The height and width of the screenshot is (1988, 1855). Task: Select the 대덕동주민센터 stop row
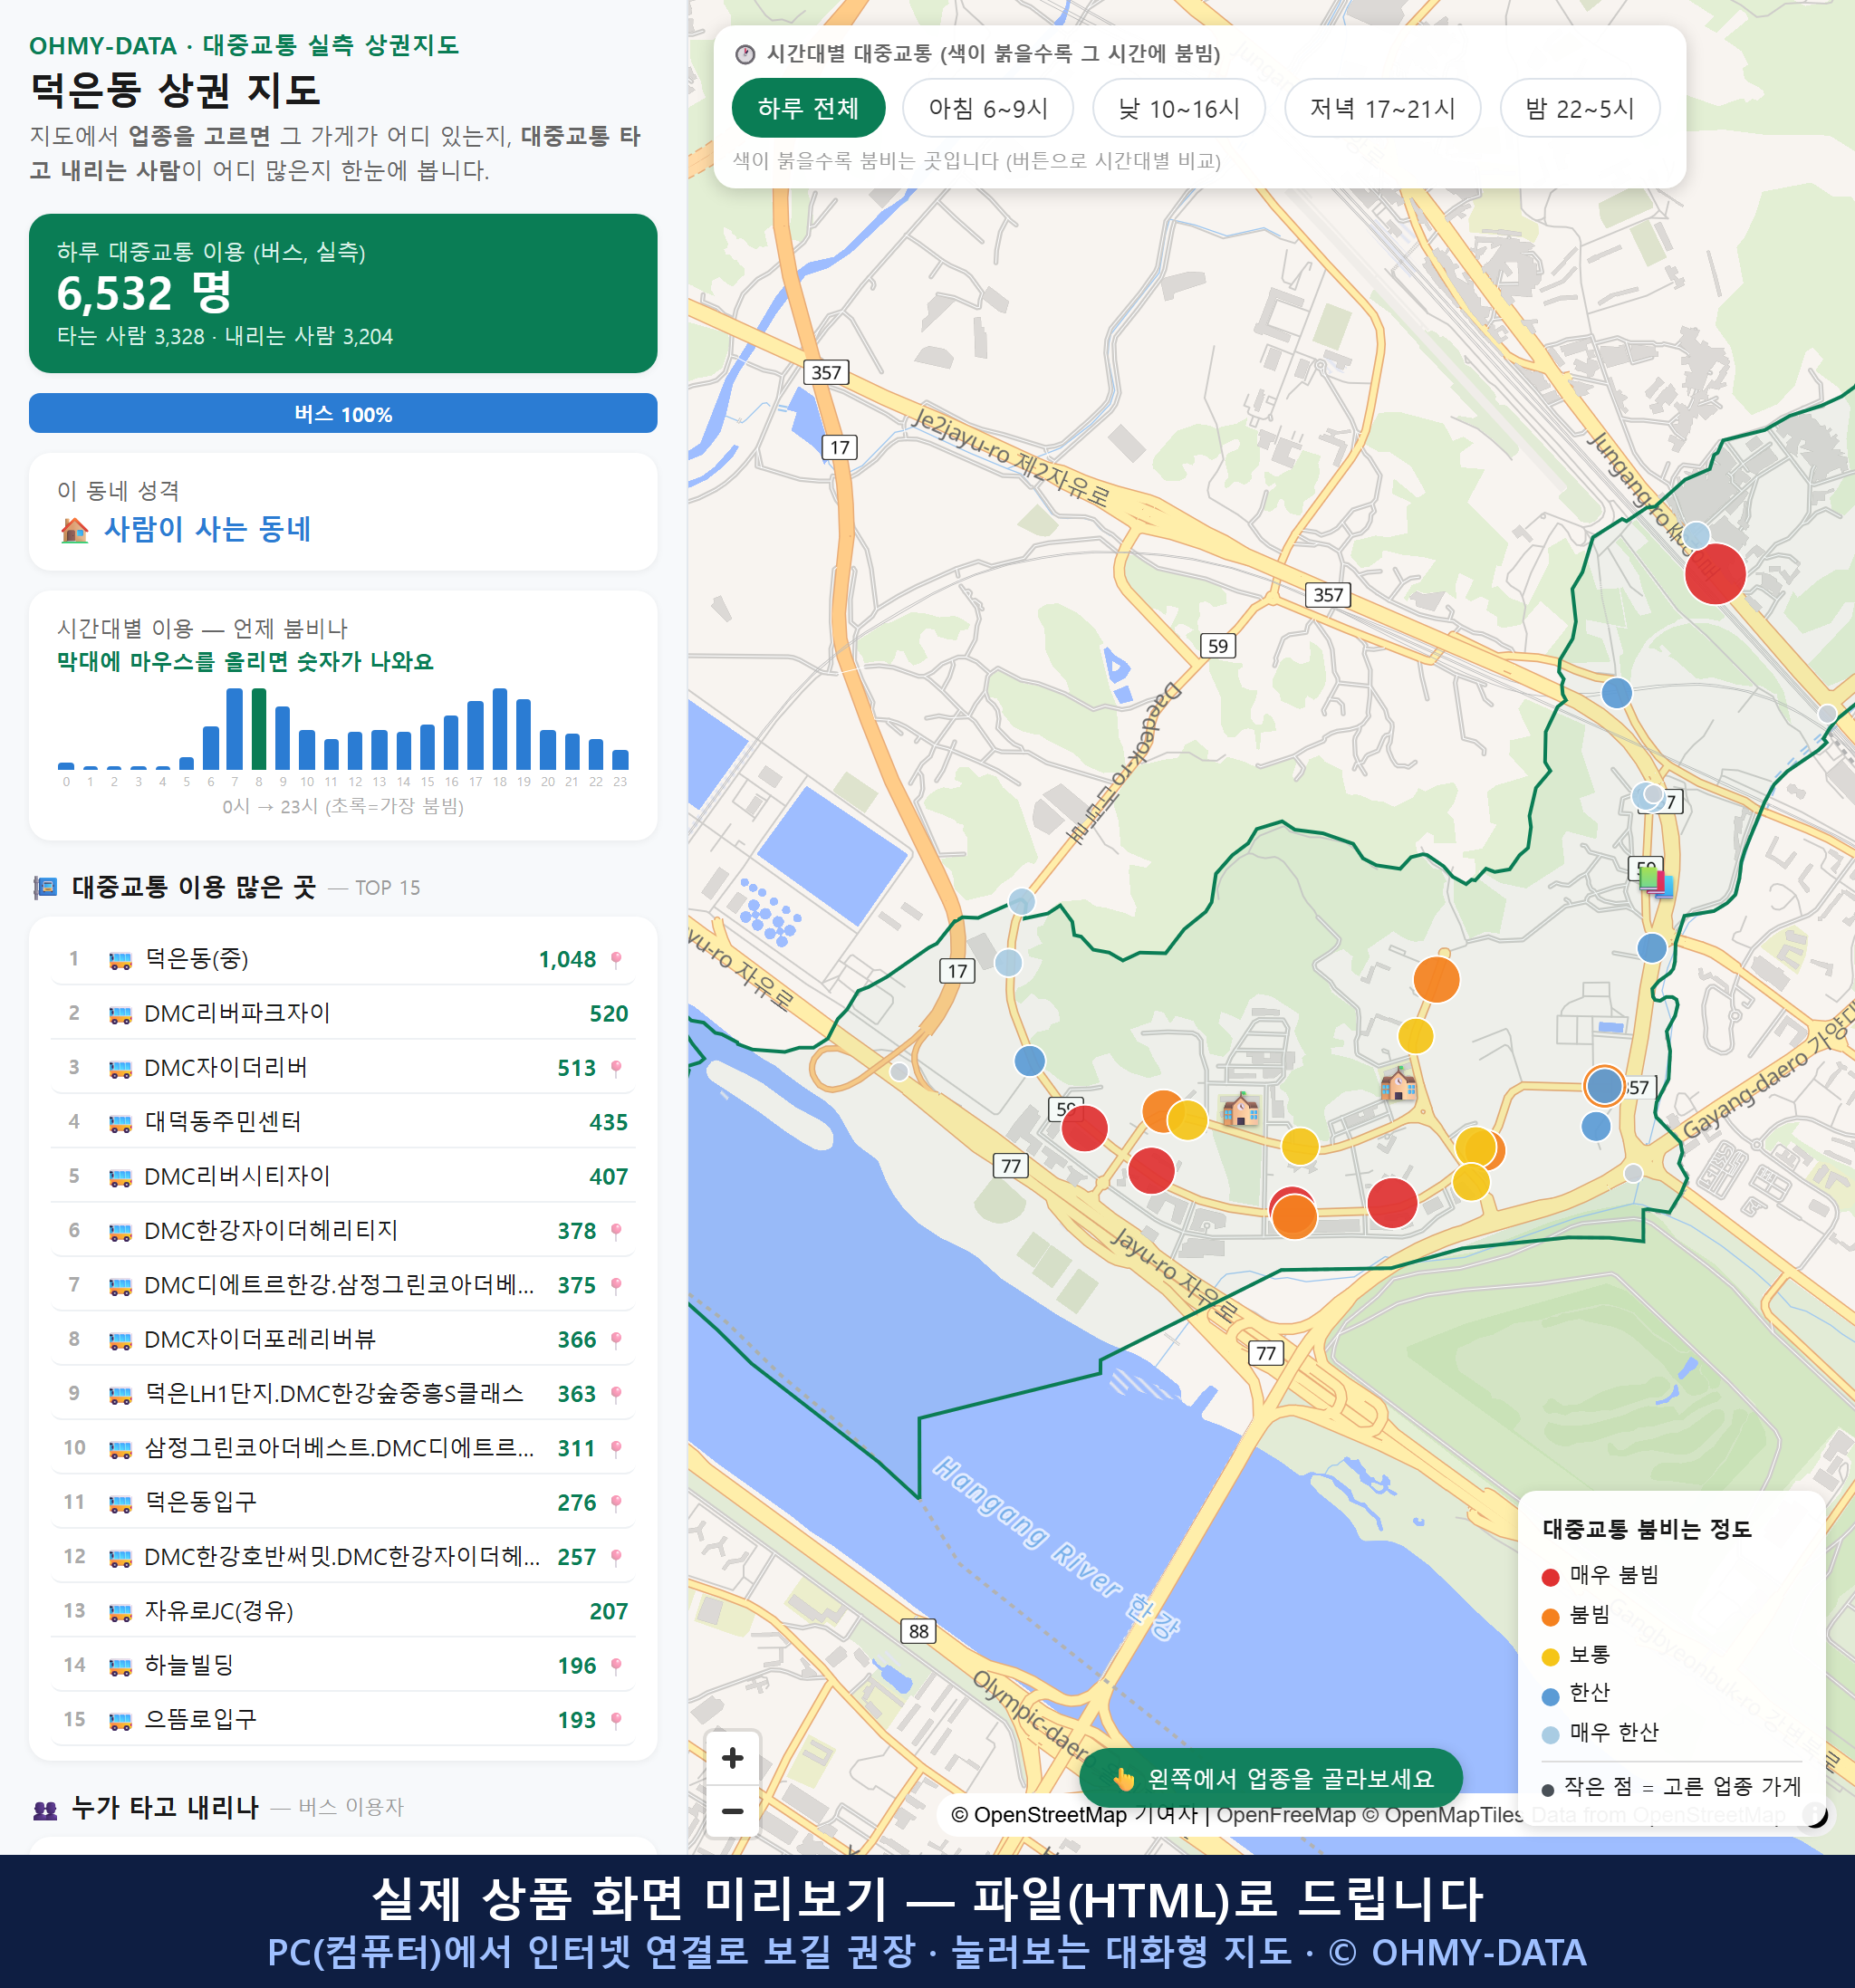point(343,1122)
